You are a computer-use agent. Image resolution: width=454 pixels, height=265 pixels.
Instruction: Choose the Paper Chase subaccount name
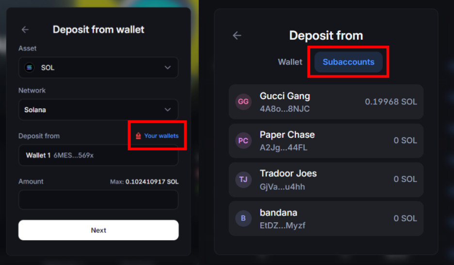coord(287,135)
